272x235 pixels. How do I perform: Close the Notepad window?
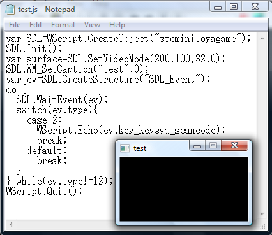coord(255,7)
